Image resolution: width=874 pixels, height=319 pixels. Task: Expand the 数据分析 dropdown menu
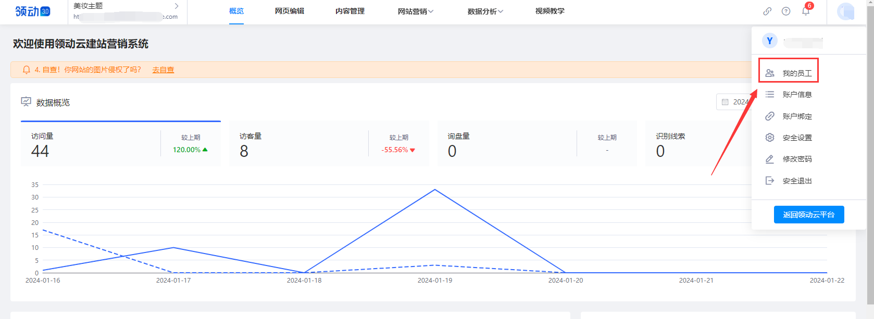click(485, 11)
